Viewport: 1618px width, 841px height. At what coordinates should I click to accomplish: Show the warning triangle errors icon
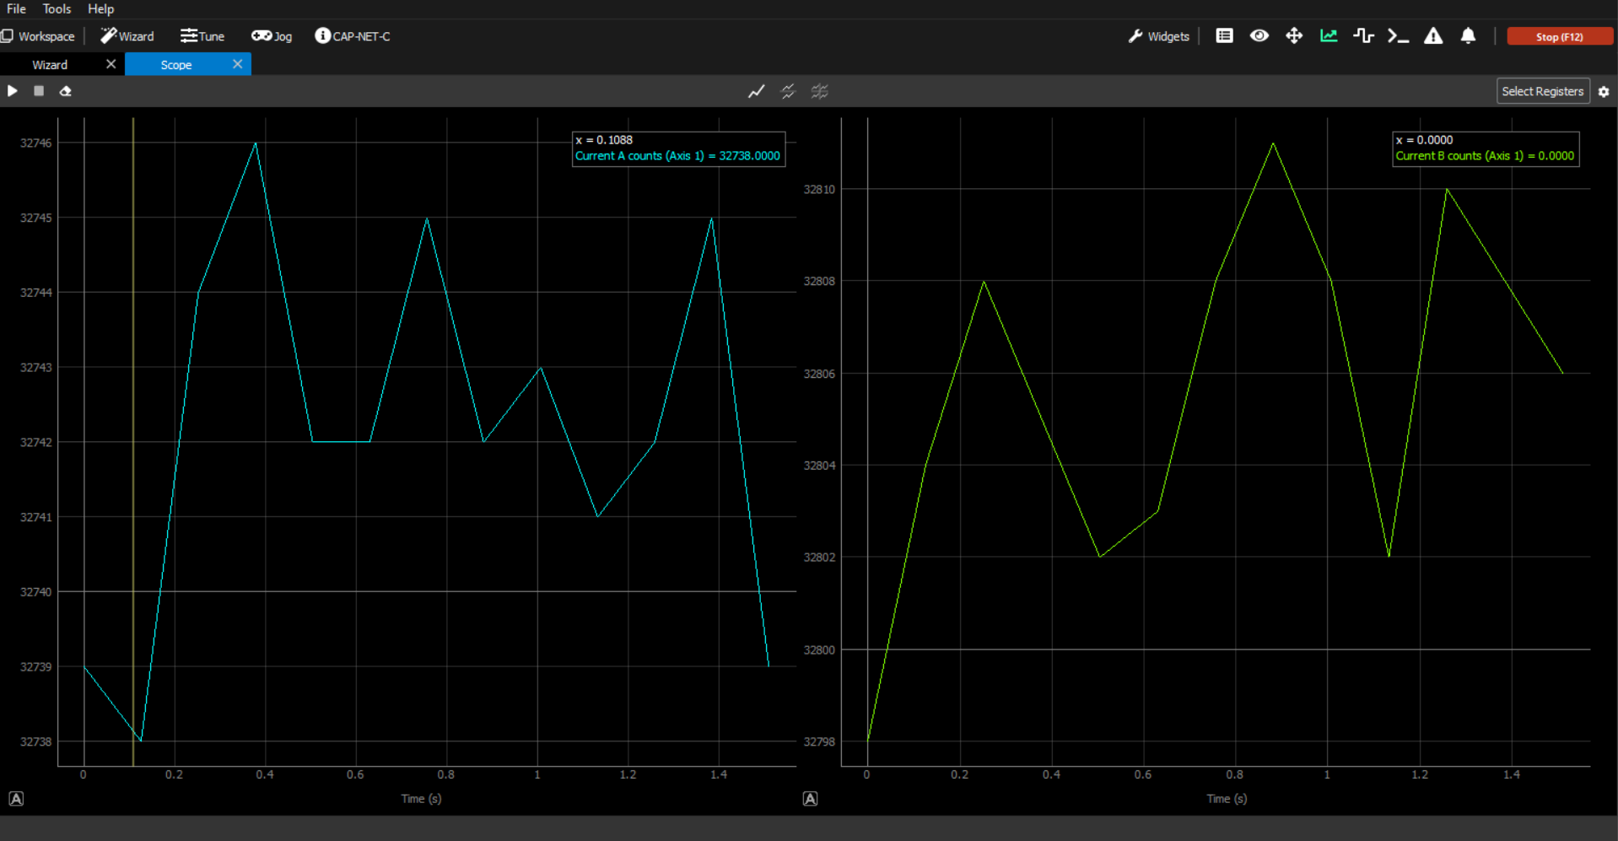[1433, 35]
